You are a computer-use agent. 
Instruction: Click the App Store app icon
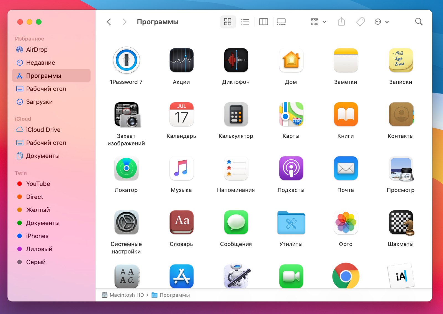[x=181, y=276]
